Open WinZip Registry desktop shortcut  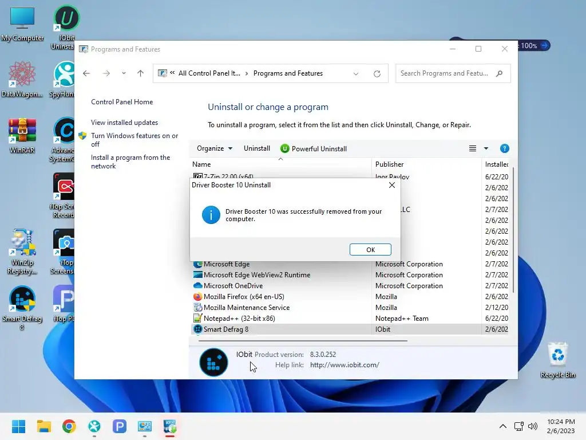click(22, 252)
